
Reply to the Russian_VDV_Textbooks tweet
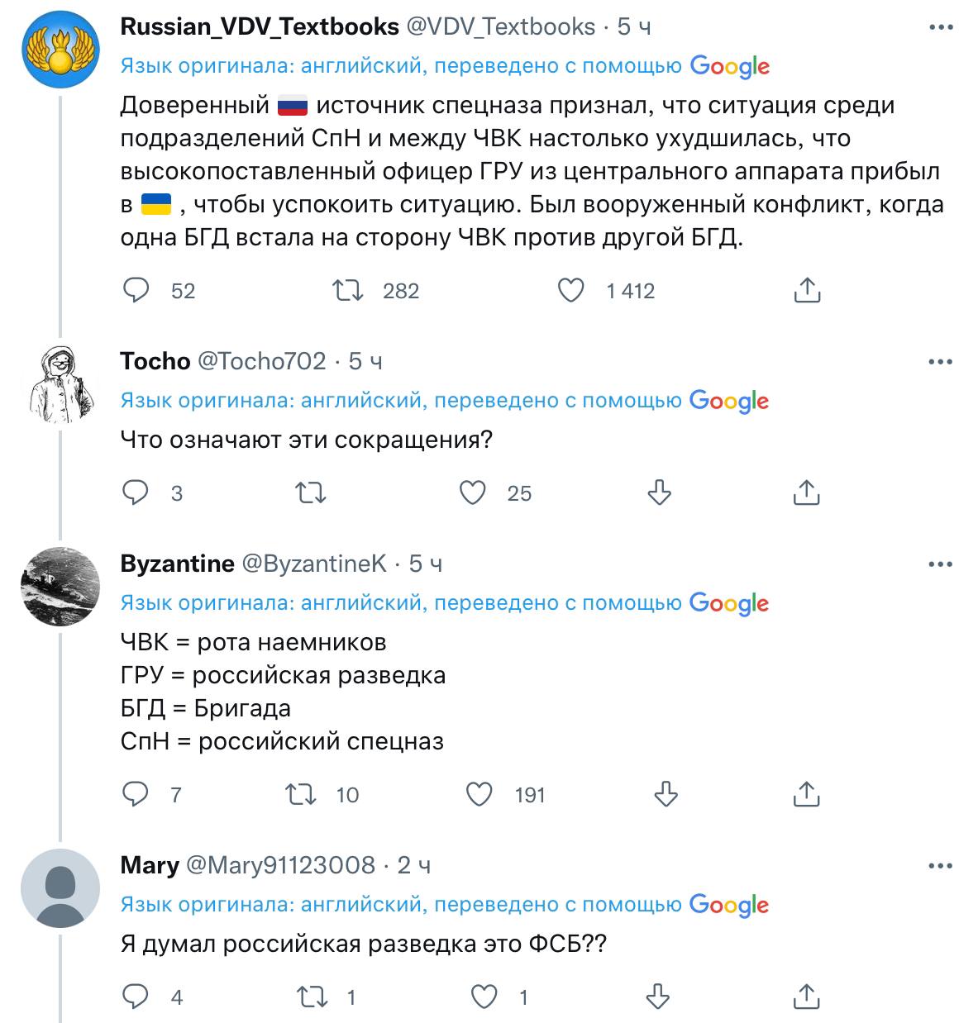click(x=136, y=290)
